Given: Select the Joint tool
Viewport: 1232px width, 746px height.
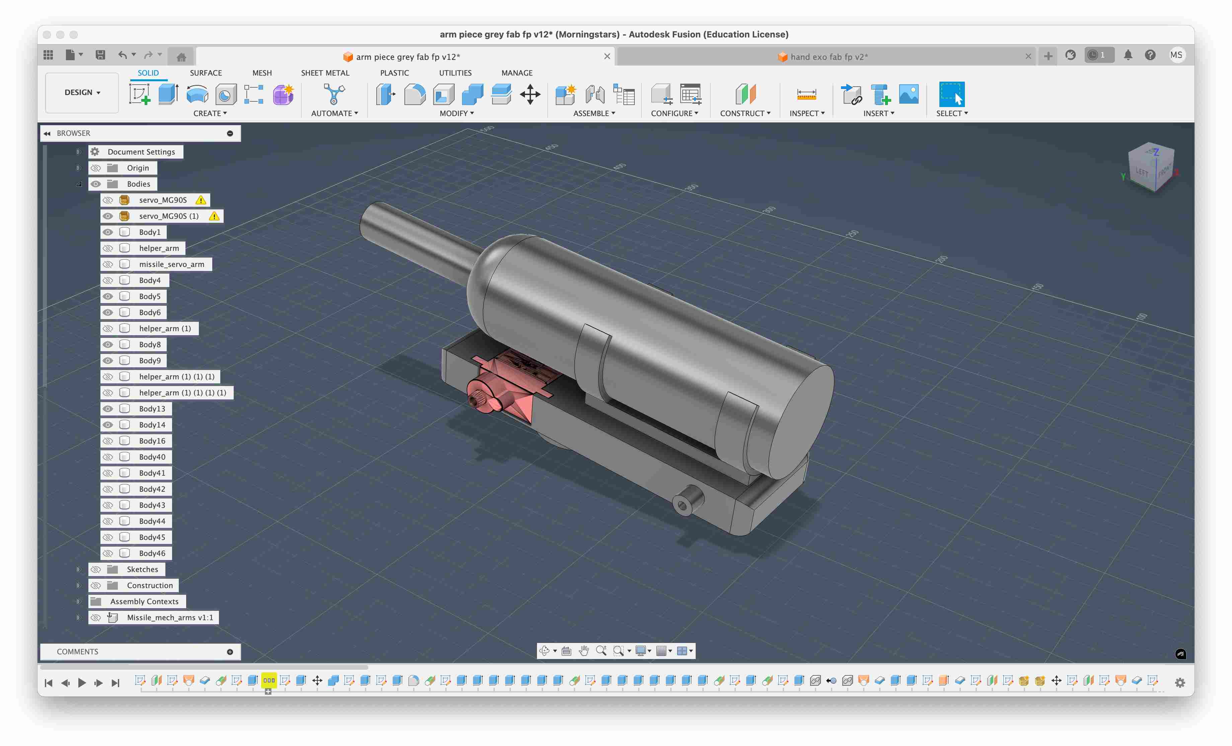Looking at the screenshot, I should click(x=595, y=94).
